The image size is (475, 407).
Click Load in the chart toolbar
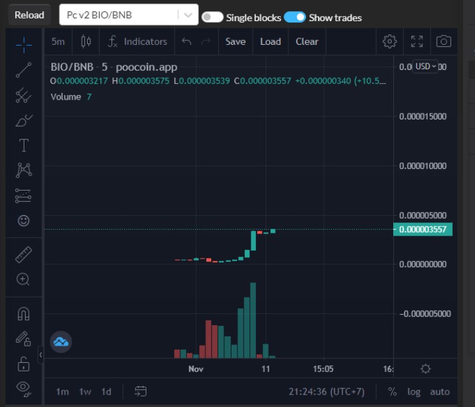pyautogui.click(x=270, y=42)
